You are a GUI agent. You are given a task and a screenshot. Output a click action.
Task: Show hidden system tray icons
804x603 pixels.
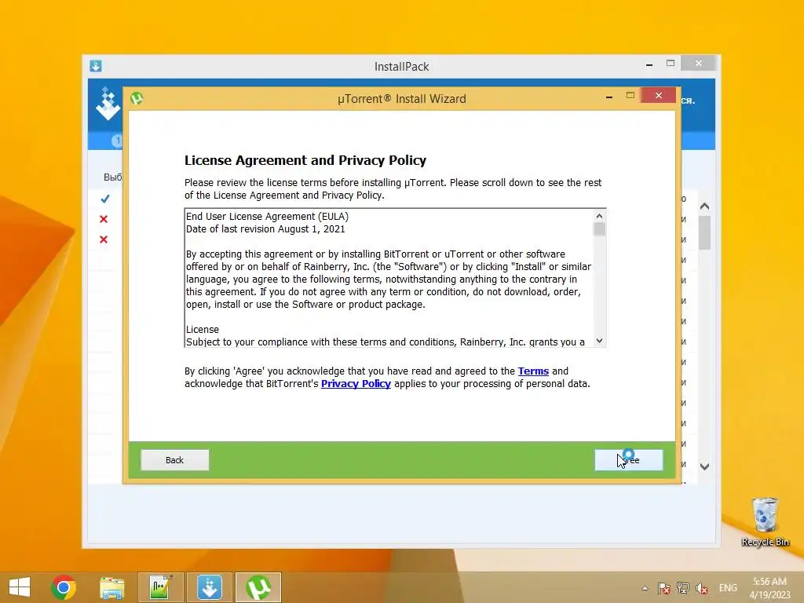[x=645, y=588]
